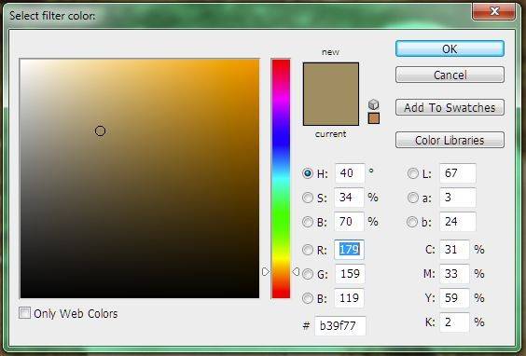Click the brightness percent field showing 70
Viewport: 526px width, 356px height.
coord(349,222)
